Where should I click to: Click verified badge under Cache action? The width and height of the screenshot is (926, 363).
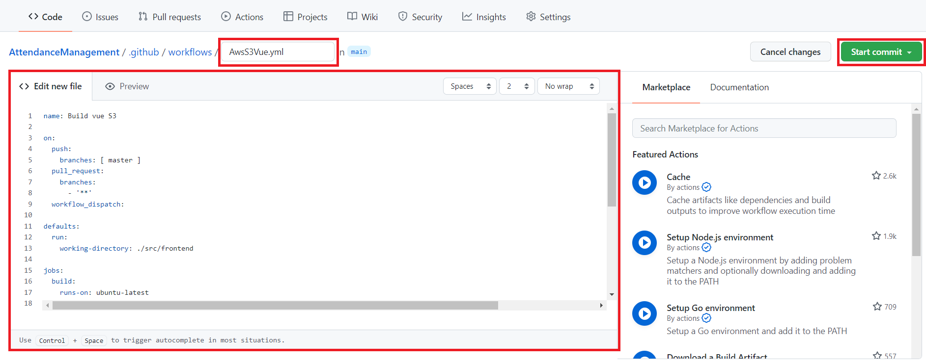pos(706,187)
